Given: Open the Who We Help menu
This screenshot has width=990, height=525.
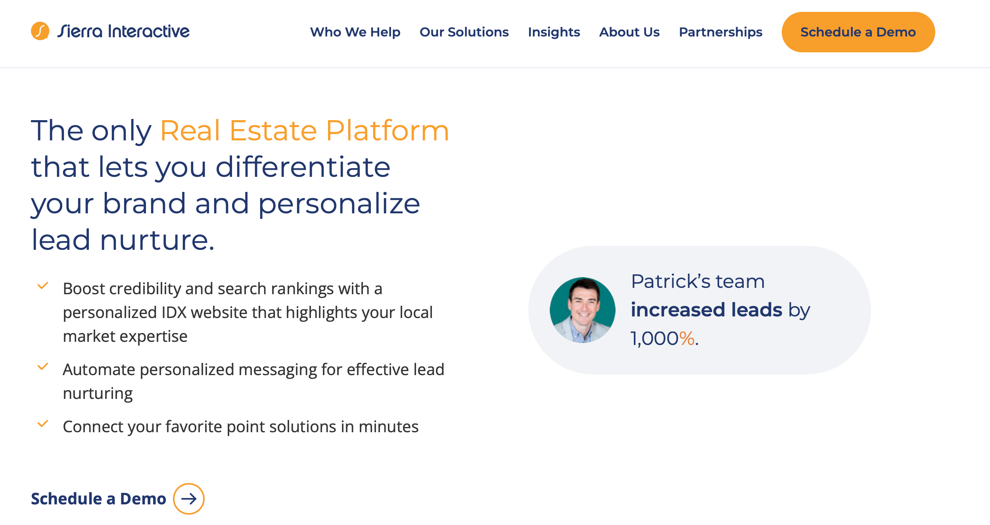Looking at the screenshot, I should coord(355,32).
